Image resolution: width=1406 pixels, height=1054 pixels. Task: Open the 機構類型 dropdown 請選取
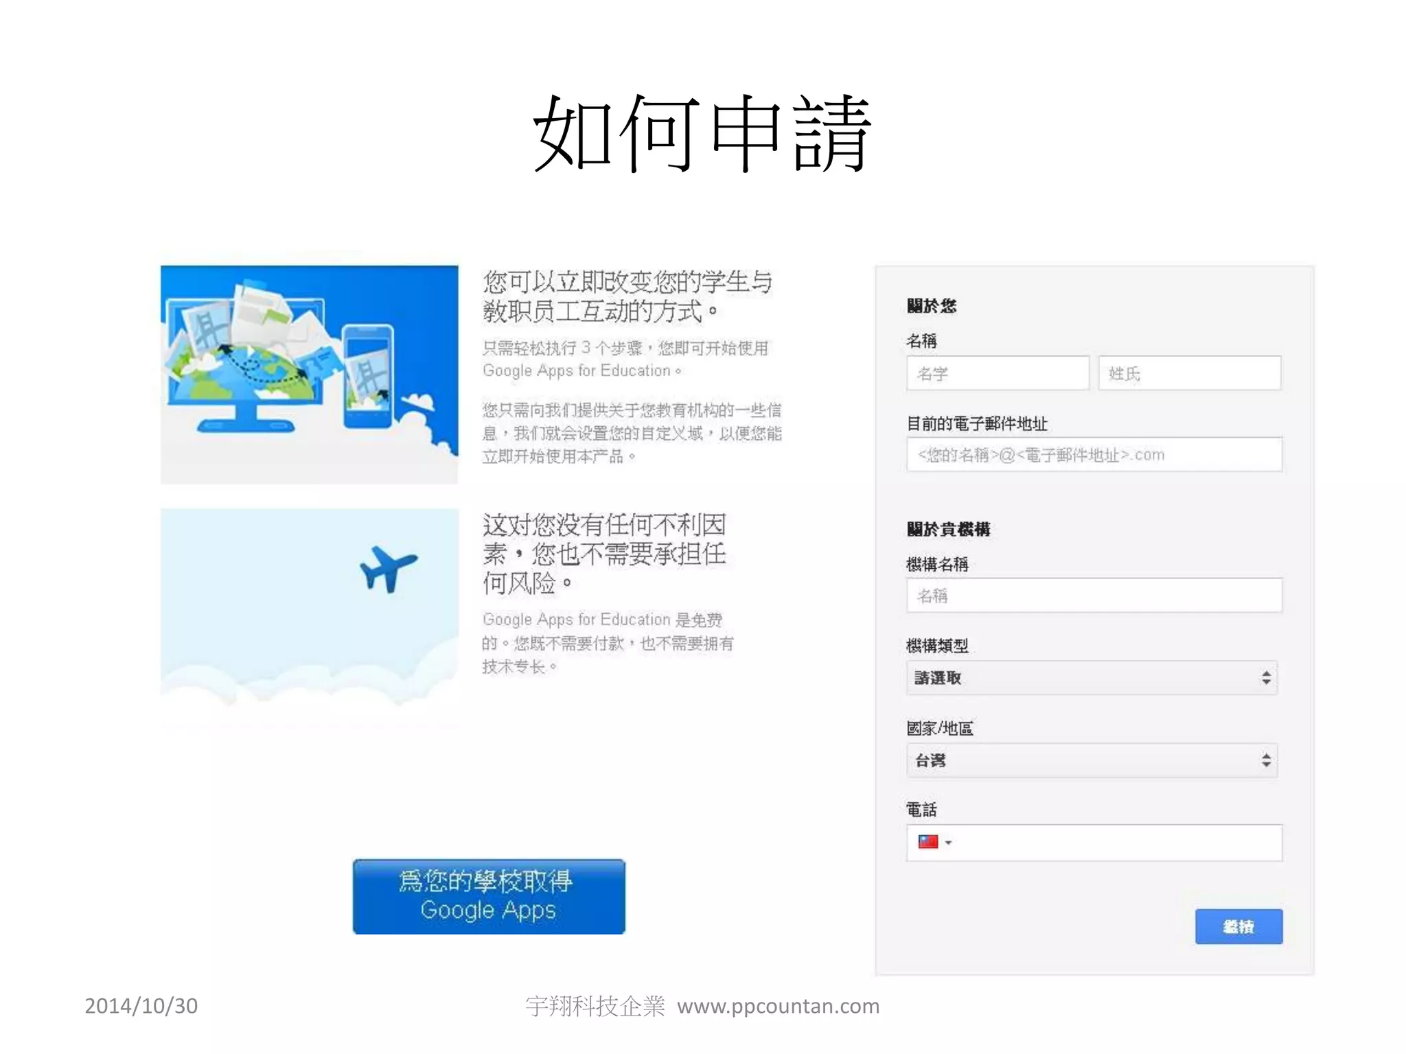pos(1092,678)
